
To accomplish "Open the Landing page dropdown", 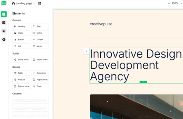I will tap(25, 3).
